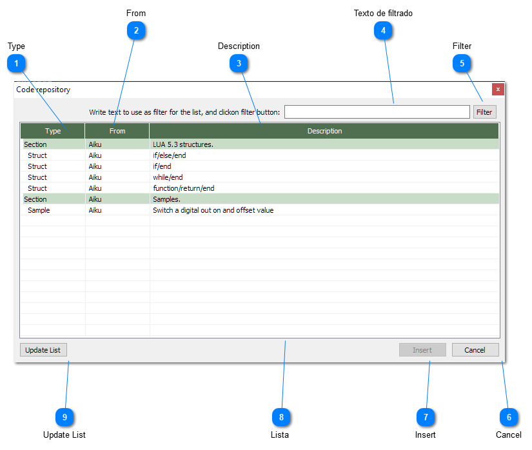Click 'Aiku' in the Switch a digital out row
Screen dimensions: 532x450
(95, 210)
